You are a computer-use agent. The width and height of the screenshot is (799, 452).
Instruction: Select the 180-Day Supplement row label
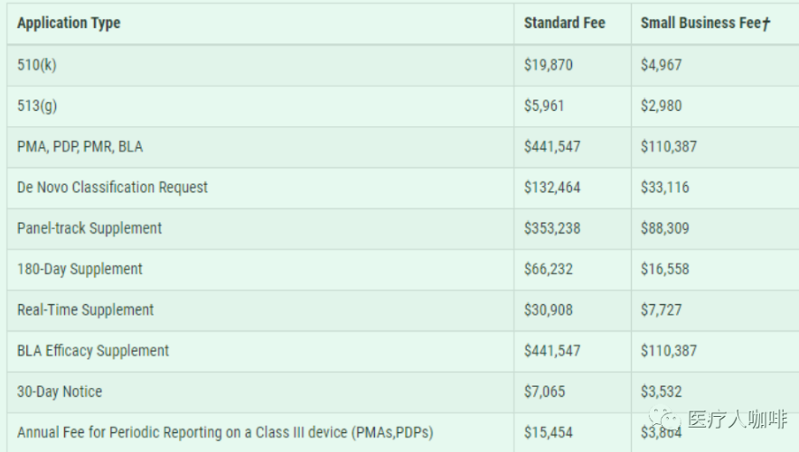(80, 269)
